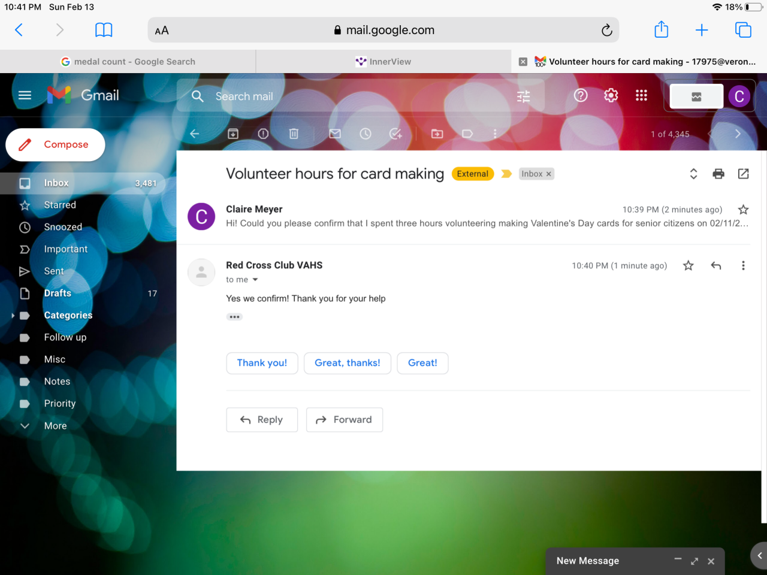Show all Safari tabs overview
The width and height of the screenshot is (767, 575).
(743, 30)
